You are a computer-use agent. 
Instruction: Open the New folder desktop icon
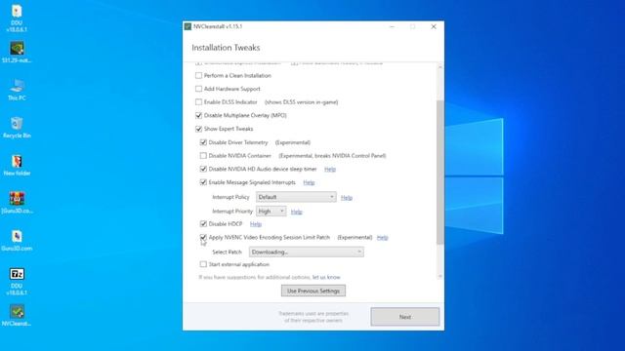(x=17, y=165)
